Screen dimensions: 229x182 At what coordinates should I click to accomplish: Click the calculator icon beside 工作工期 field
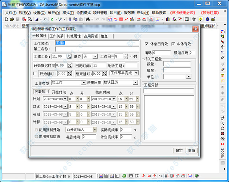[69, 56]
